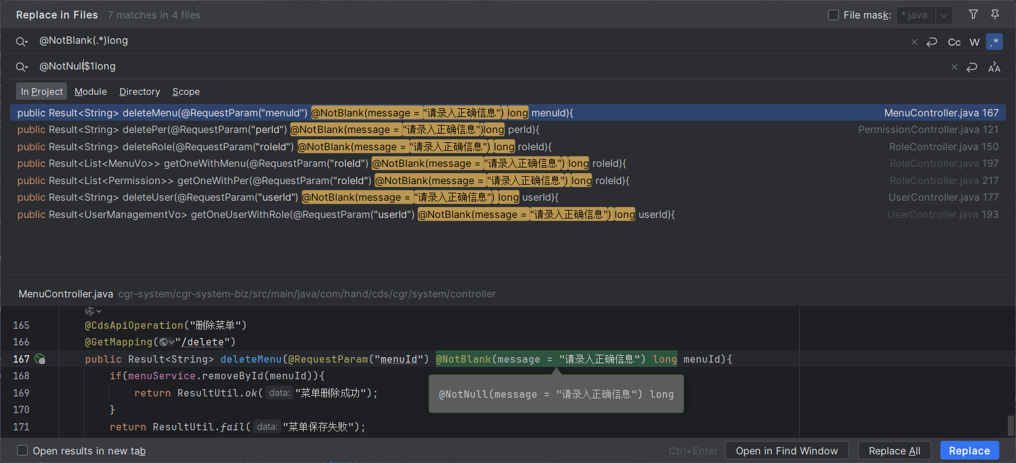Click the gutter icon on line 167
The height and width of the screenshot is (463, 1016).
(40, 359)
